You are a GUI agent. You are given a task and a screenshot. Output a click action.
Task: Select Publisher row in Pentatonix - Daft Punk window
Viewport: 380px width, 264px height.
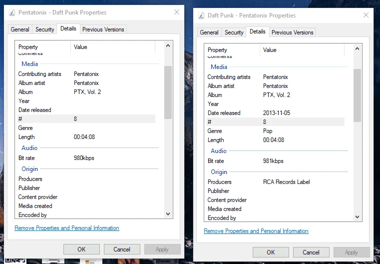point(86,188)
